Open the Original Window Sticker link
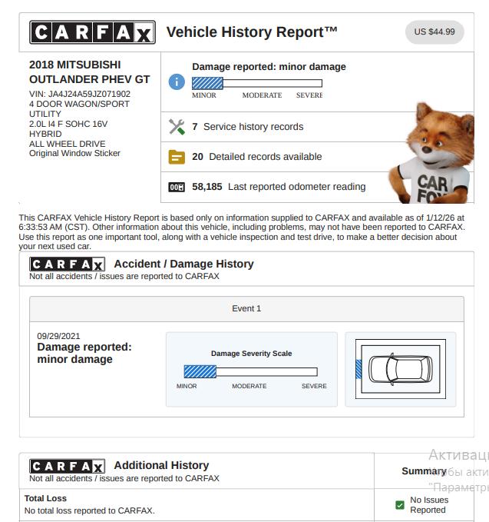 (74, 153)
